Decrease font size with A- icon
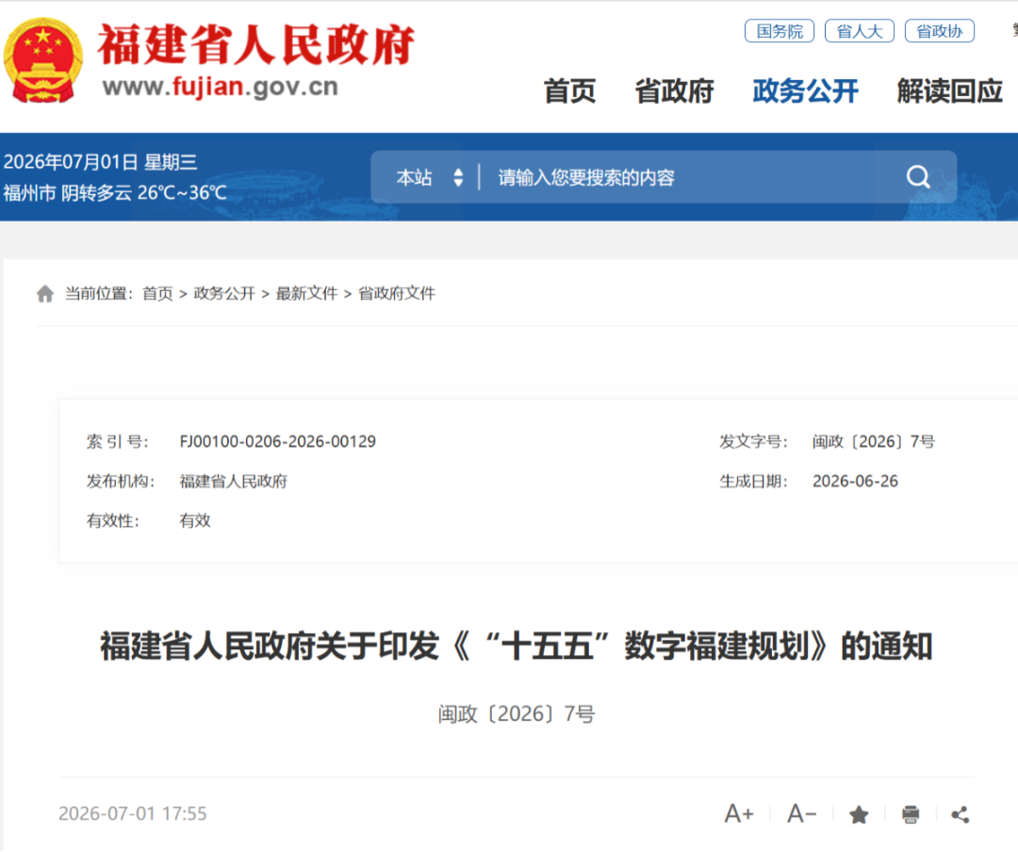 click(x=802, y=813)
